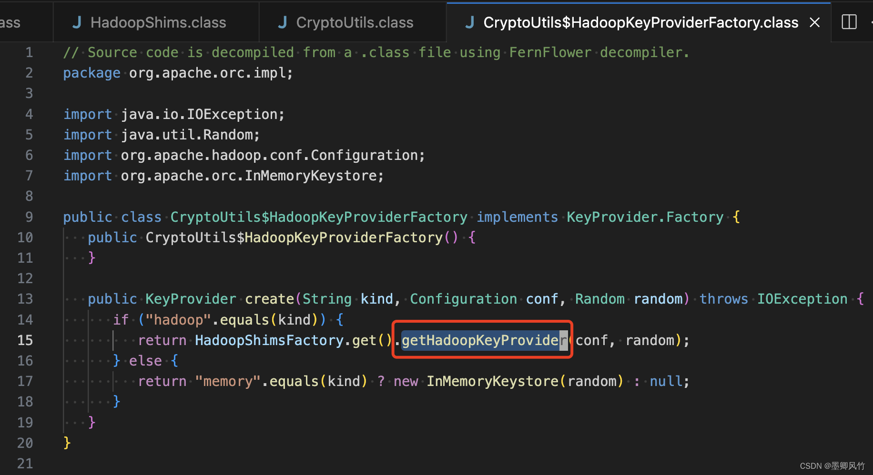Select the partially visible leftmost .class tab

12,22
